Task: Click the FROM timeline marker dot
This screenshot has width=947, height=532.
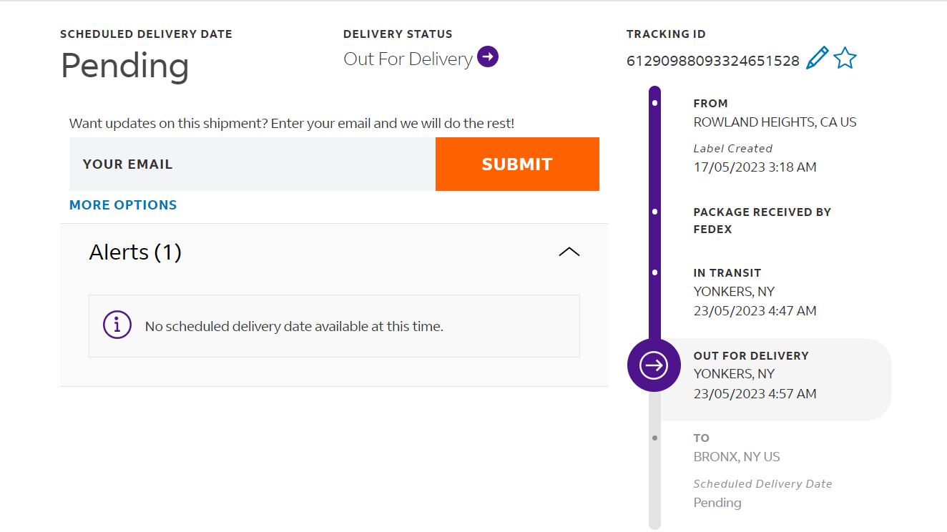Action: (x=654, y=104)
